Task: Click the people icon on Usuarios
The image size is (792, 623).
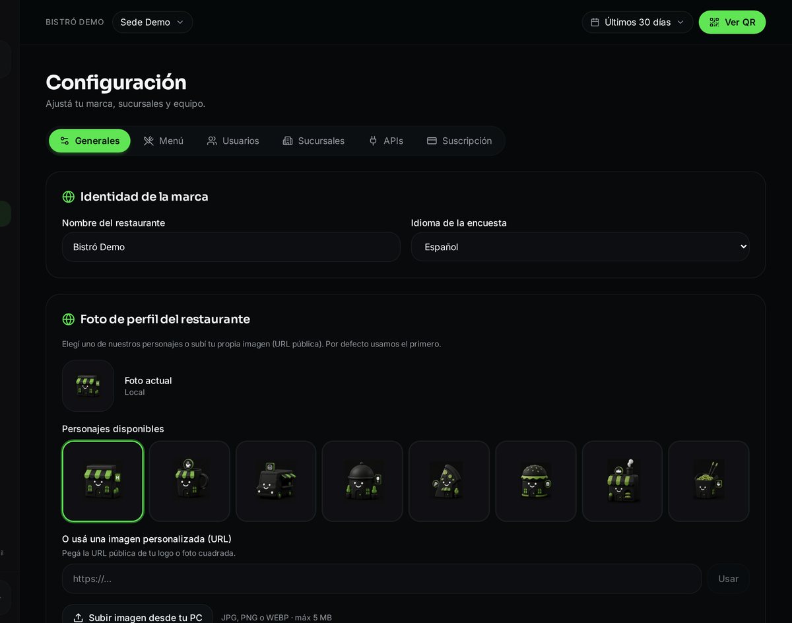Action: (212, 141)
